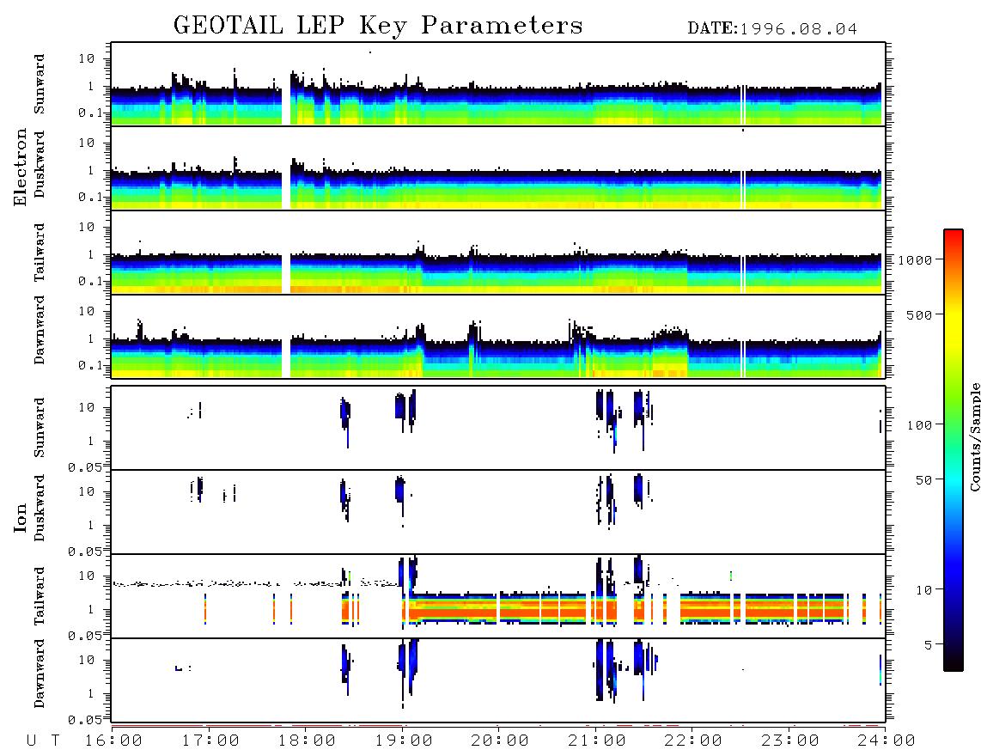This screenshot has width=981, height=756.
Task: Click the 50 colorbar tick label
Action: [924, 480]
